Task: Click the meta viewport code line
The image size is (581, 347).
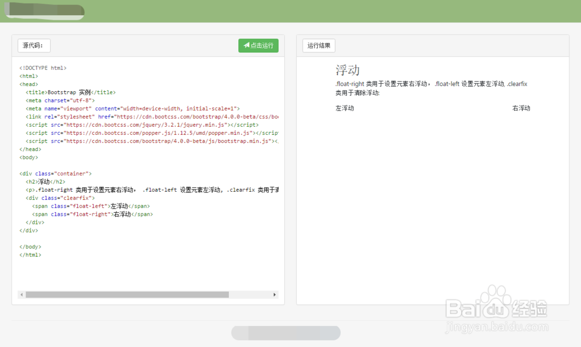Action: (132, 109)
